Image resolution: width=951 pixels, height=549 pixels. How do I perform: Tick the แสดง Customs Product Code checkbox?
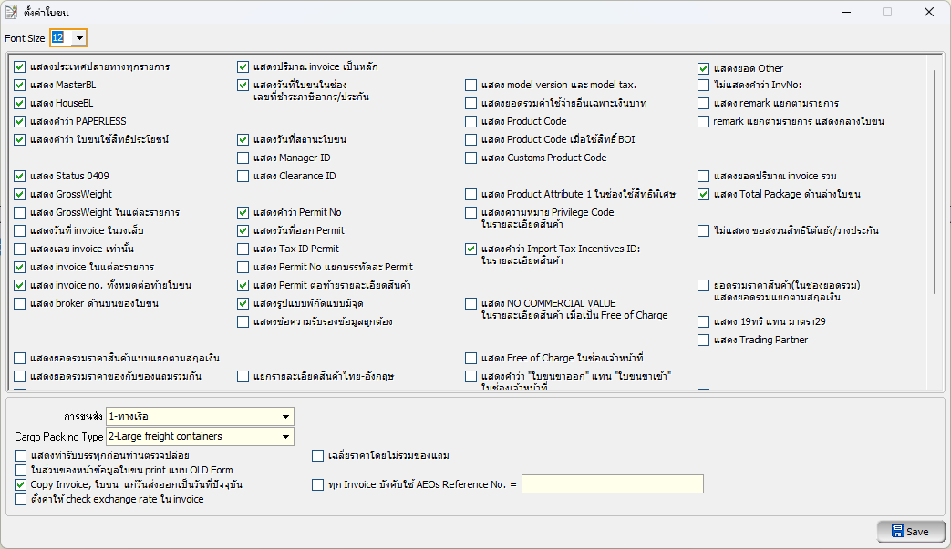pos(471,158)
